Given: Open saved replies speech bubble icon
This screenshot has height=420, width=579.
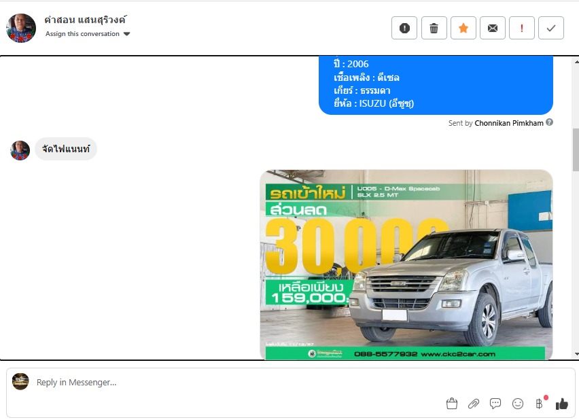Looking at the screenshot, I should (x=495, y=404).
